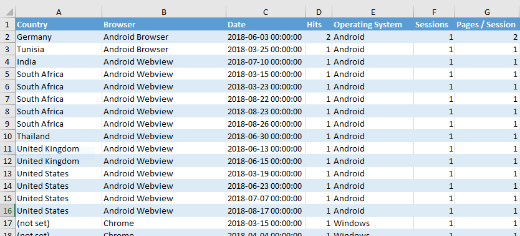This screenshot has height=236, width=520.
Task: Click the Country header cell
Action: tap(59, 24)
